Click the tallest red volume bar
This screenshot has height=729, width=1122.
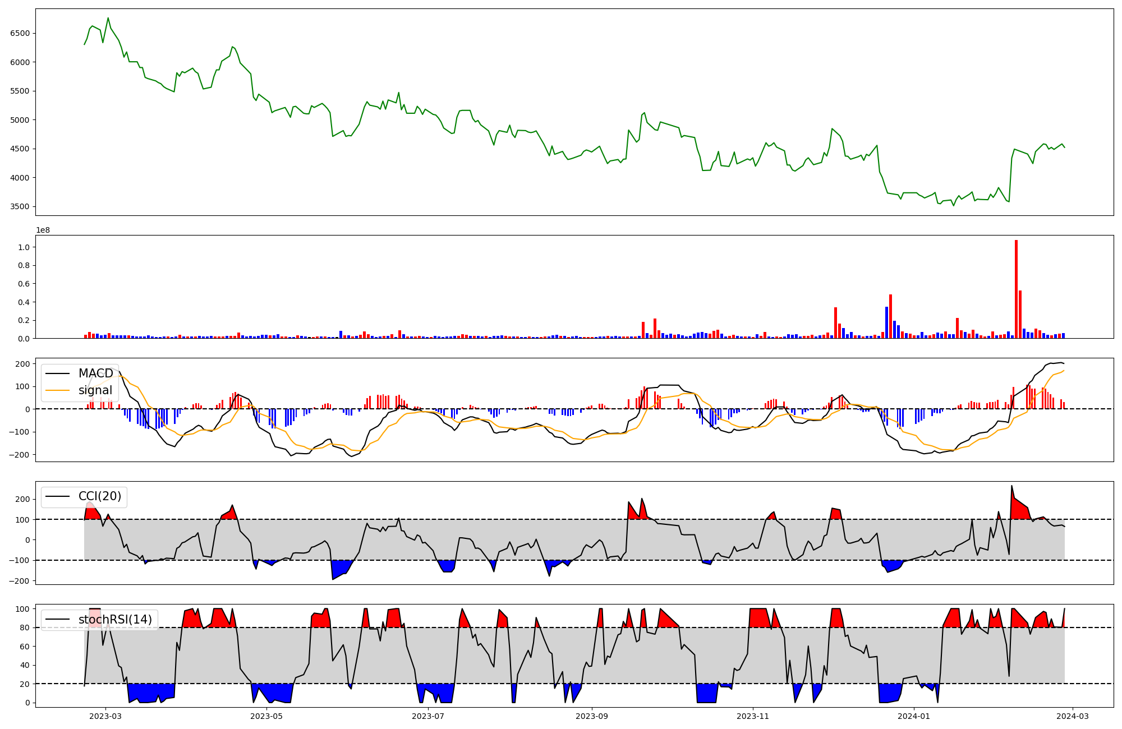point(1016,289)
